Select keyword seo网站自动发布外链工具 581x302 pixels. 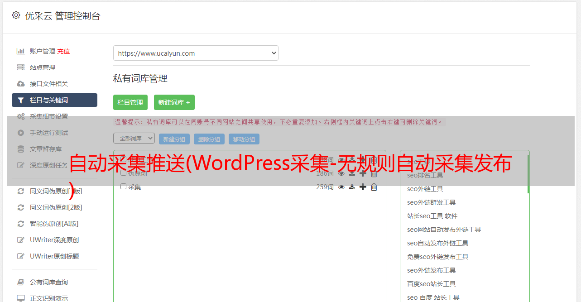click(x=444, y=230)
